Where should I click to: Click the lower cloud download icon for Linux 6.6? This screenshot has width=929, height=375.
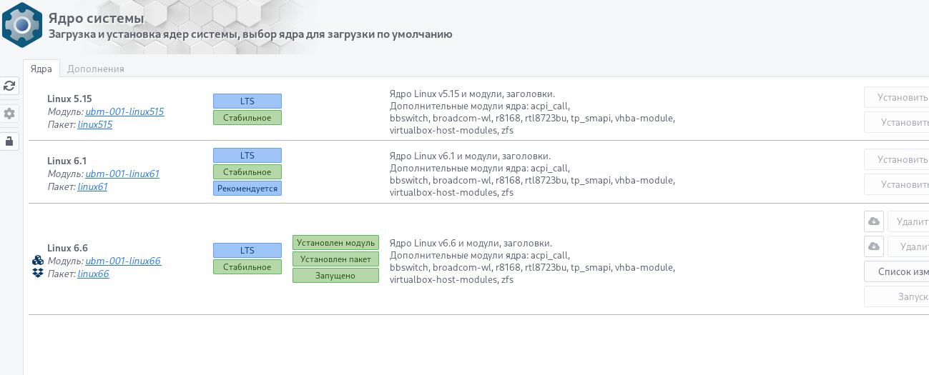tap(873, 246)
